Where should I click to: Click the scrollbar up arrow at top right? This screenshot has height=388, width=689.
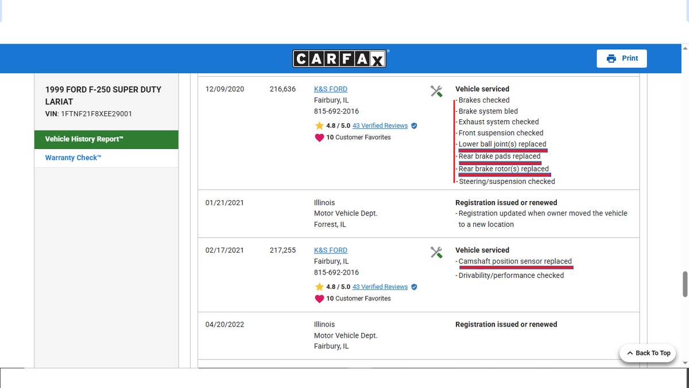click(x=684, y=48)
